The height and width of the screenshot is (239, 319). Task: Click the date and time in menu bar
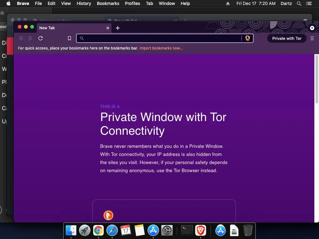click(256, 3)
